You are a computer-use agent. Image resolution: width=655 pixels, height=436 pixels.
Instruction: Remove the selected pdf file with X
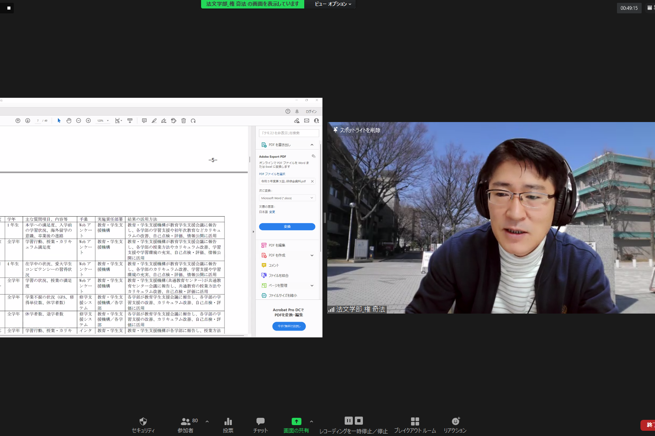[312, 181]
